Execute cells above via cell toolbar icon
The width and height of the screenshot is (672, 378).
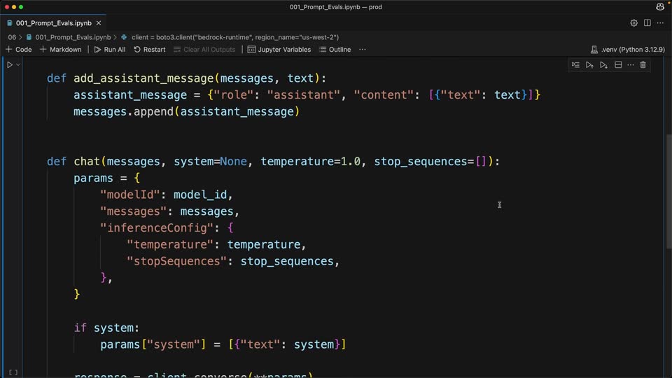589,64
